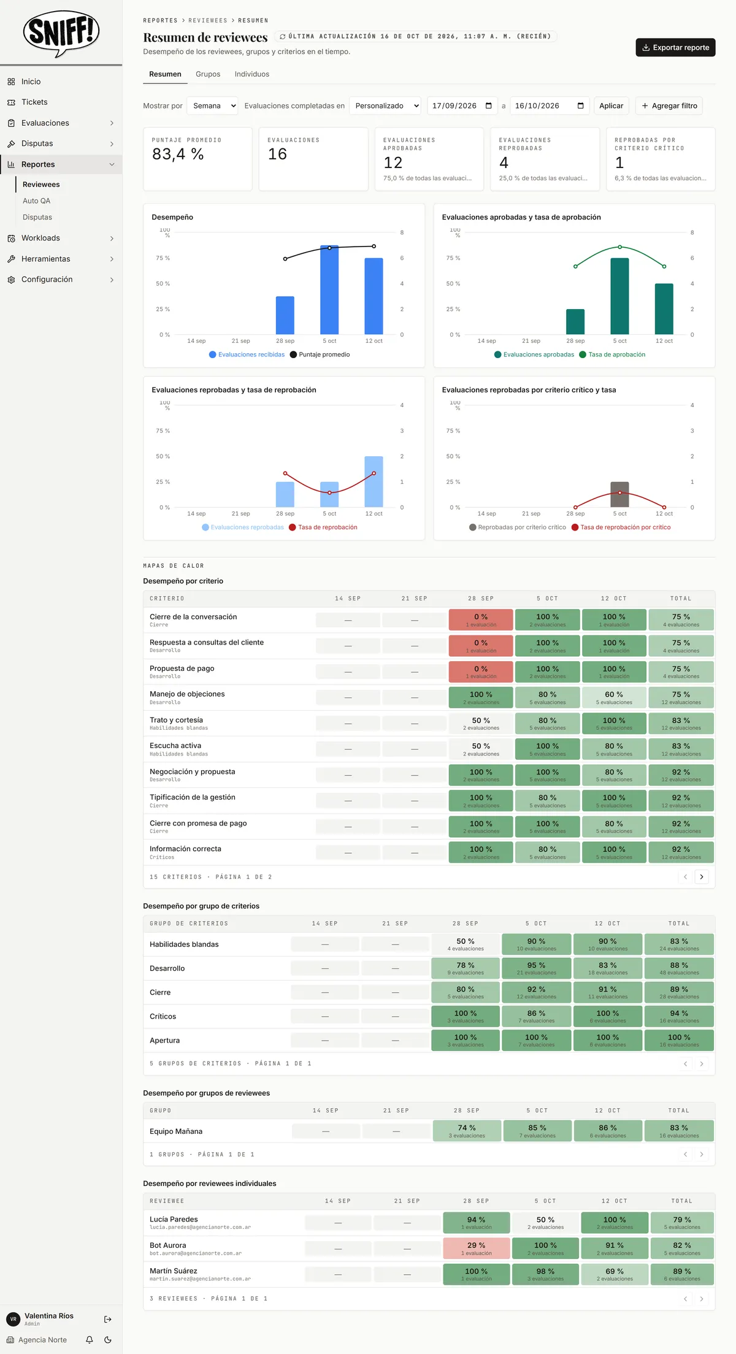The height and width of the screenshot is (1354, 736).
Task: Click the SNIFF! logo
Action: (61, 33)
